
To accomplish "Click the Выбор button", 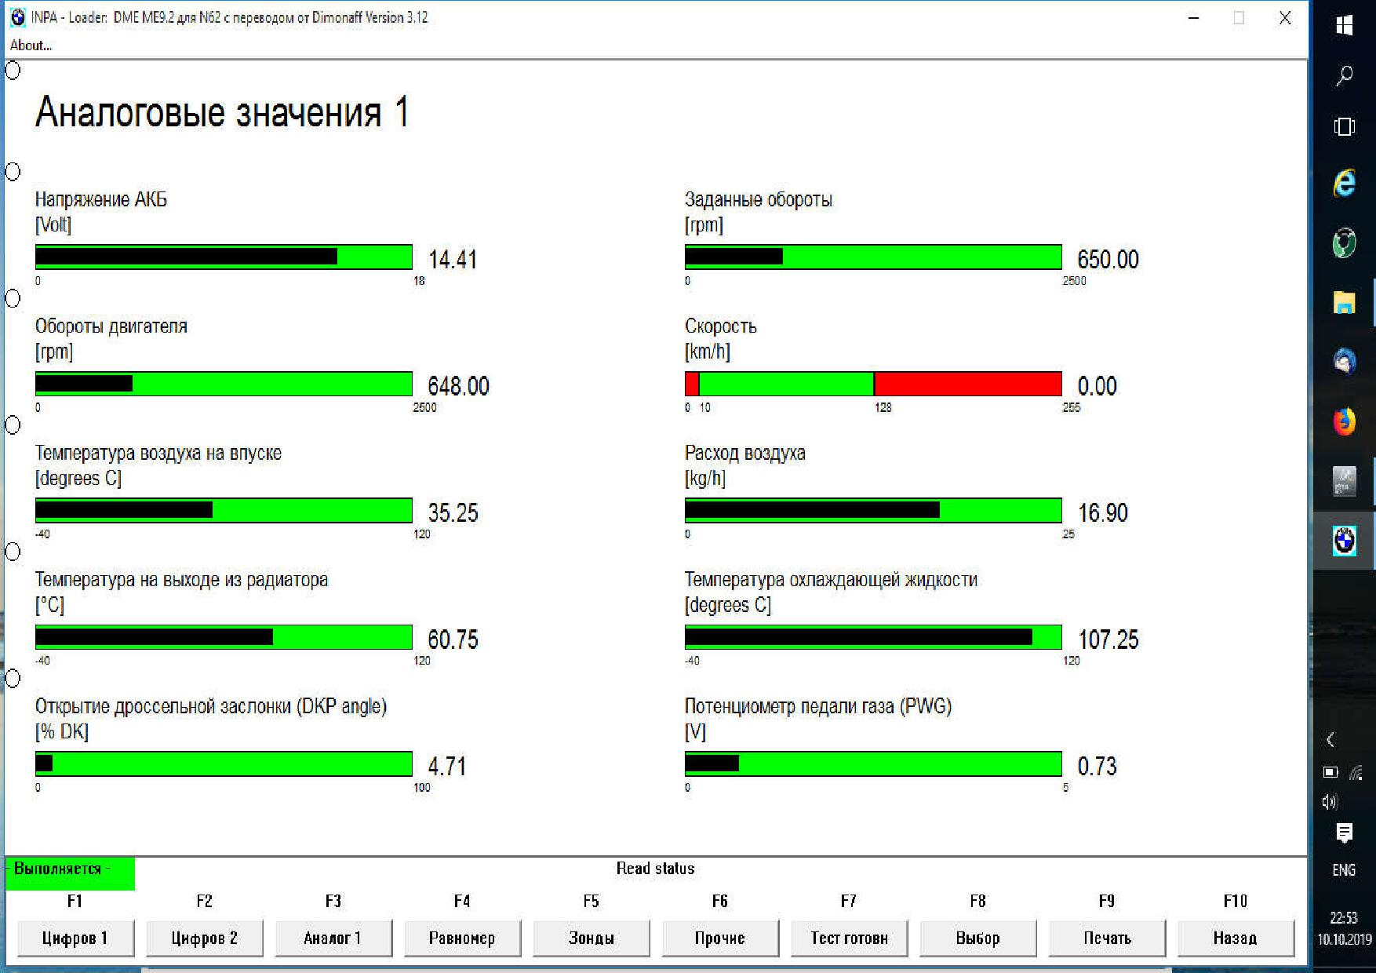I will (977, 938).
